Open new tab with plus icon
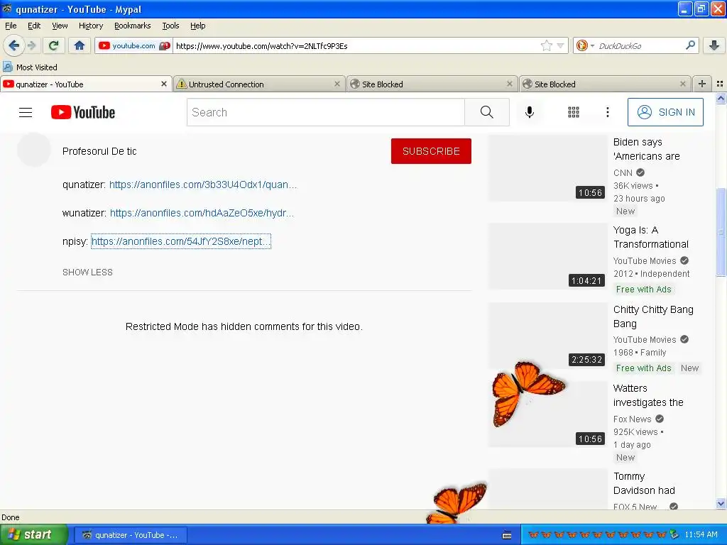 [x=702, y=84]
